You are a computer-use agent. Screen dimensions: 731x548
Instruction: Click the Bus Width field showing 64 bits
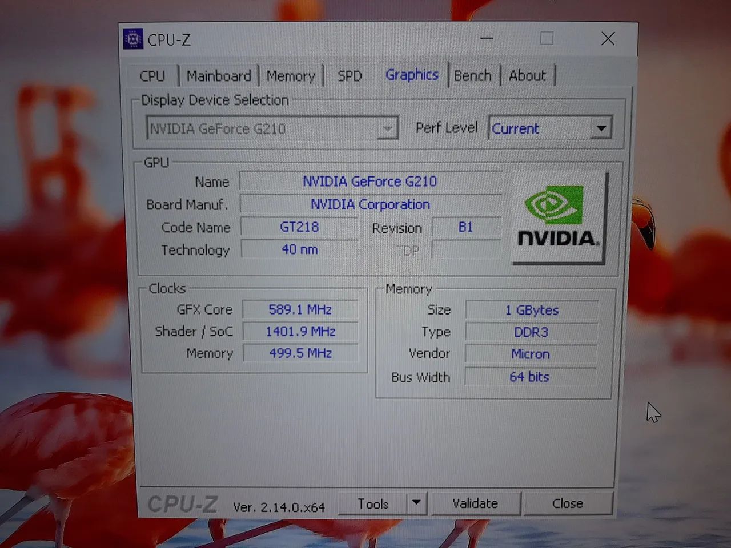click(530, 377)
